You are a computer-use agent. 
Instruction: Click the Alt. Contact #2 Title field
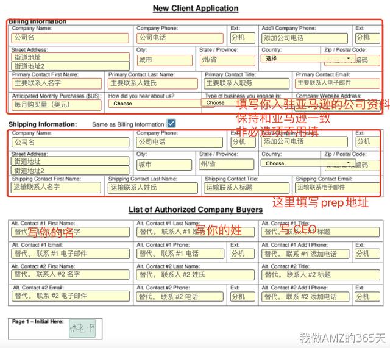(321, 275)
